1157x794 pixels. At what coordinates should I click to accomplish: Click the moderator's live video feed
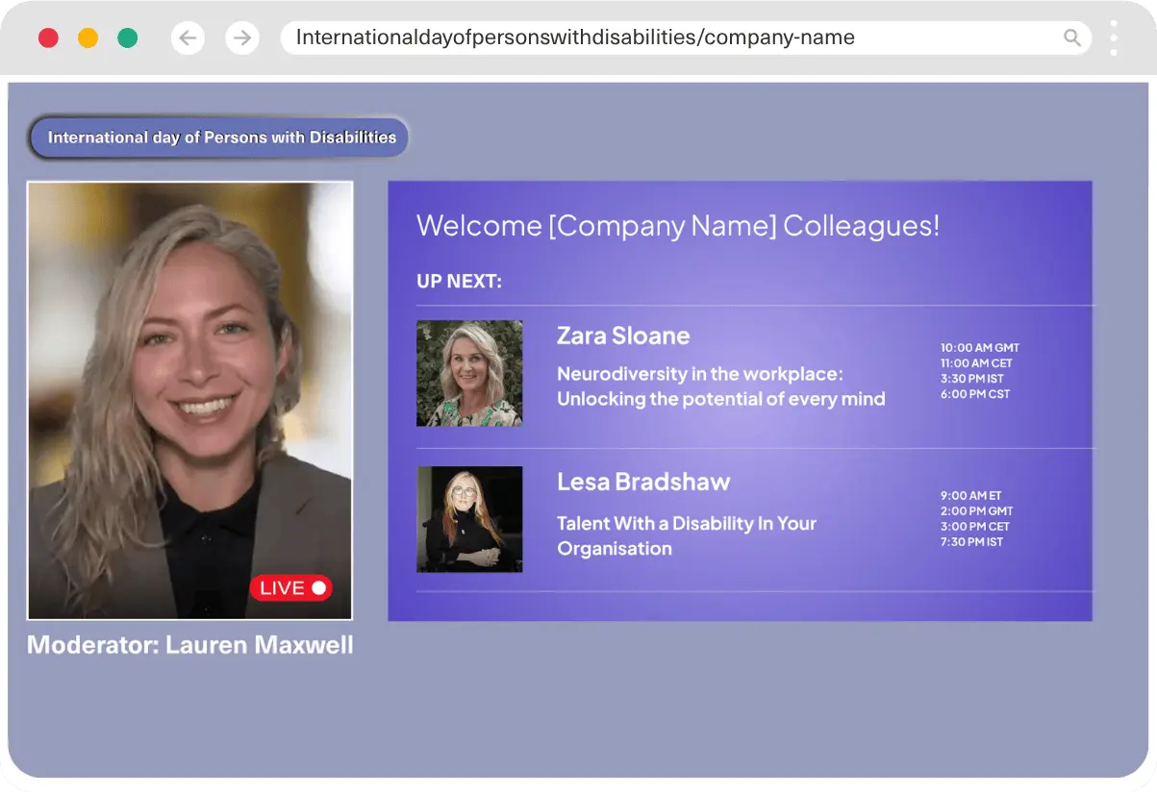[189, 385]
